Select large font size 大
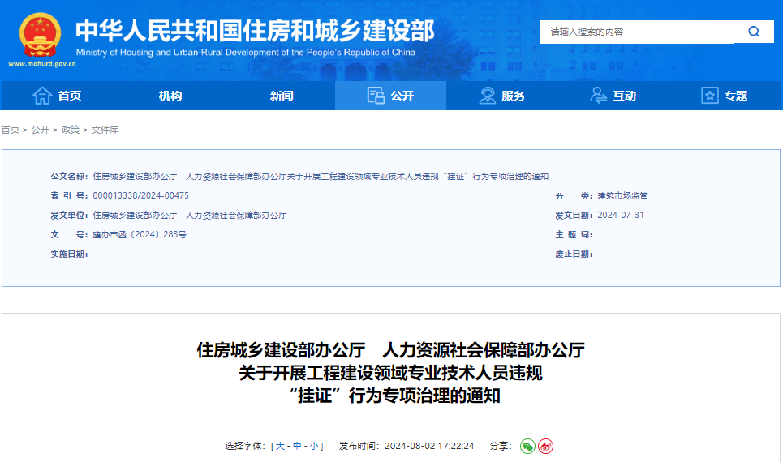This screenshot has height=462, width=783. coord(280,446)
